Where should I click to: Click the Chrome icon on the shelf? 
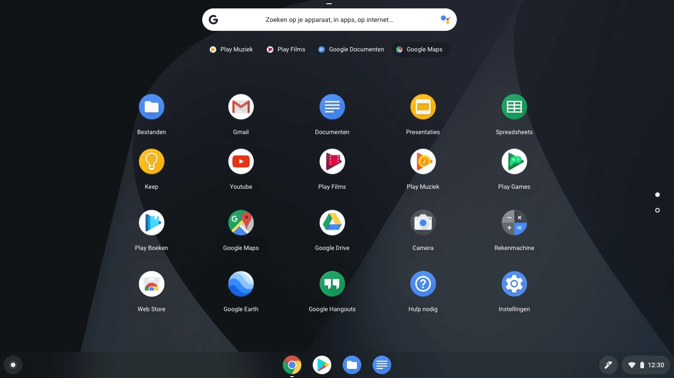tap(292, 365)
